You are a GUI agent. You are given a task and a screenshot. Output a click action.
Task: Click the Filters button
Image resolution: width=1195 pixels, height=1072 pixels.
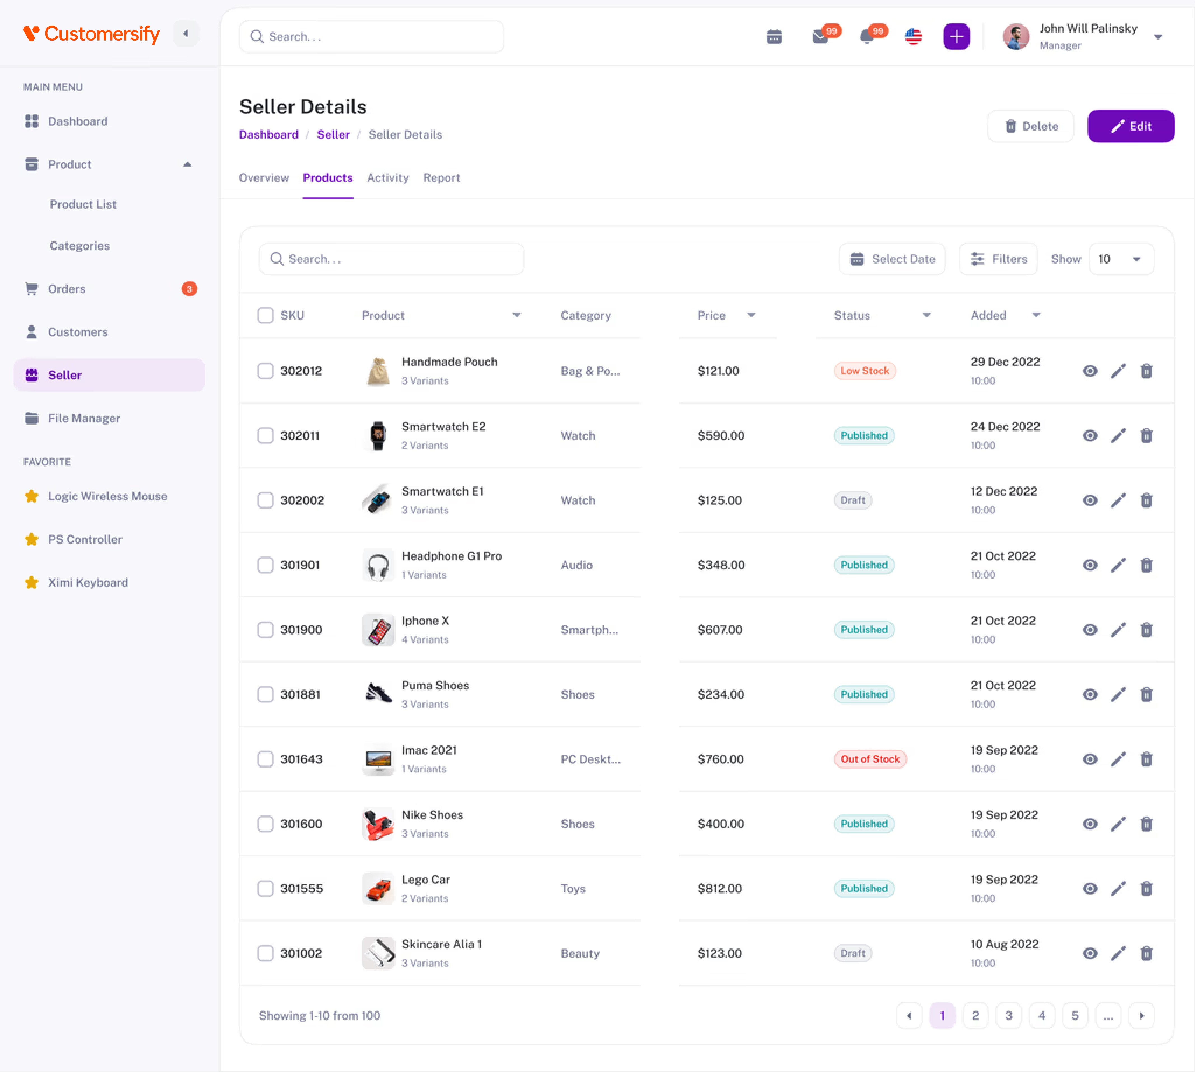click(x=998, y=259)
